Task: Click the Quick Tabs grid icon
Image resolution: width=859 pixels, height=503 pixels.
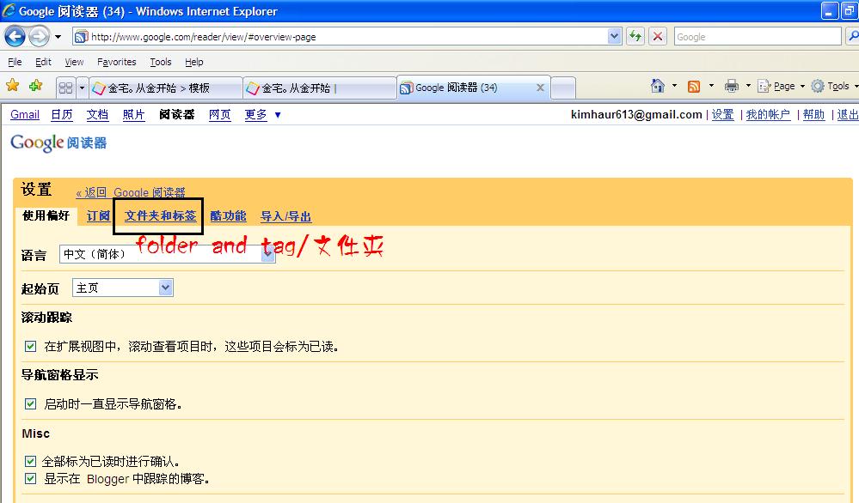Action: click(x=65, y=86)
